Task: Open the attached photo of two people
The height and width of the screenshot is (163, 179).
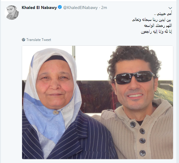Action: (x=98, y=102)
